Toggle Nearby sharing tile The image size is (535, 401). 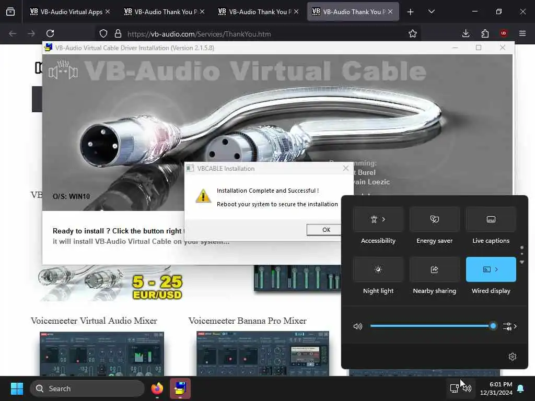point(434,269)
